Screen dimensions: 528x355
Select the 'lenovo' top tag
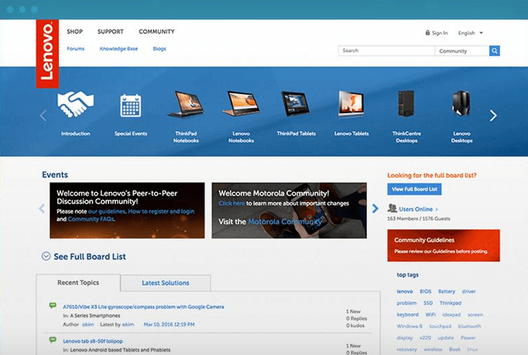(x=405, y=291)
